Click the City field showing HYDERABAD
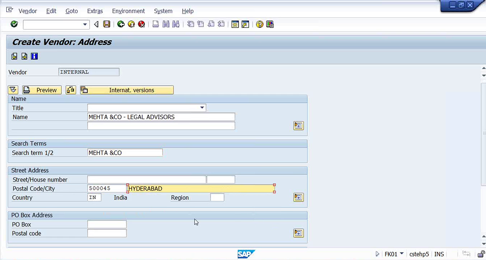486x260 pixels. tap(201, 188)
